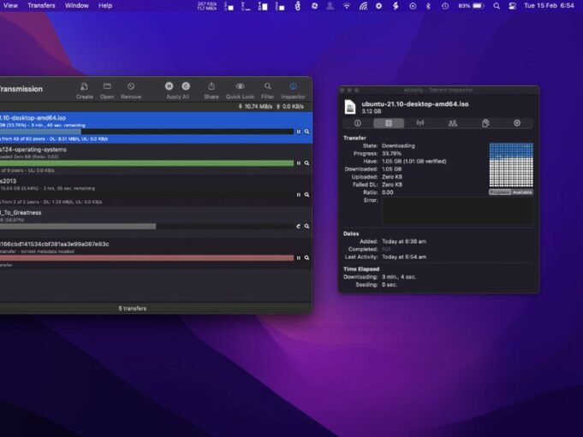Click the network speed monitor in menu bar
The image size is (583, 437).
(206, 6)
